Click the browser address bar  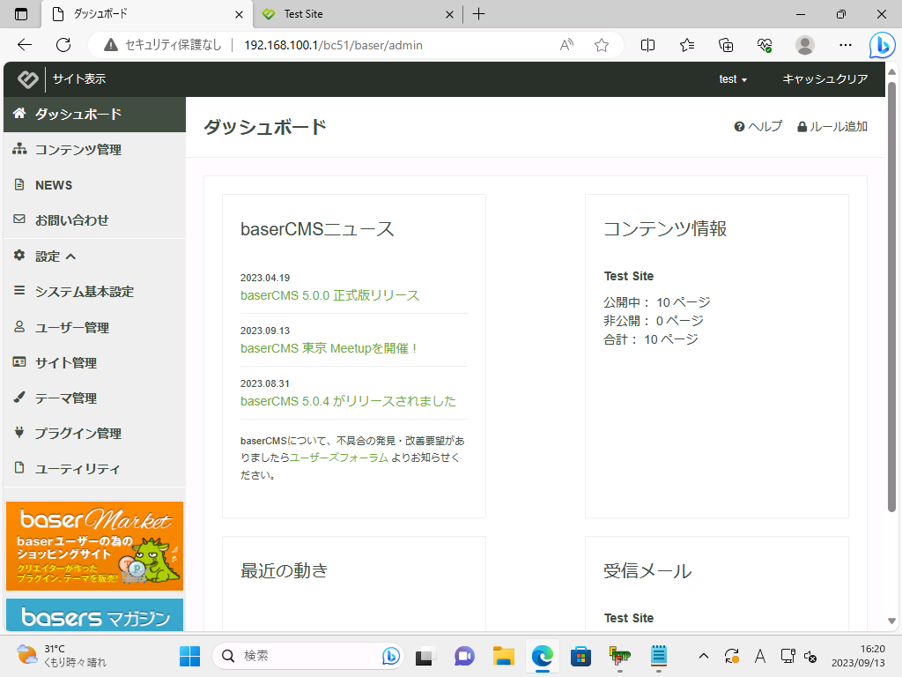coord(396,45)
